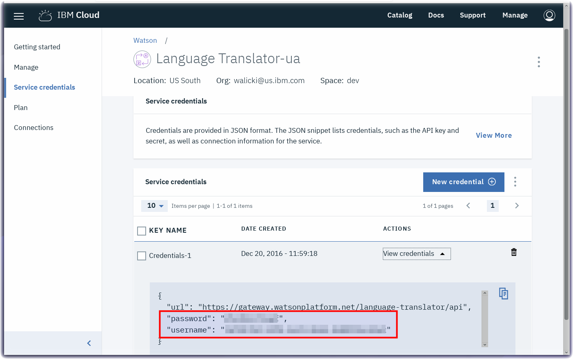
Task: Open the user profile avatar
Action: 549,15
